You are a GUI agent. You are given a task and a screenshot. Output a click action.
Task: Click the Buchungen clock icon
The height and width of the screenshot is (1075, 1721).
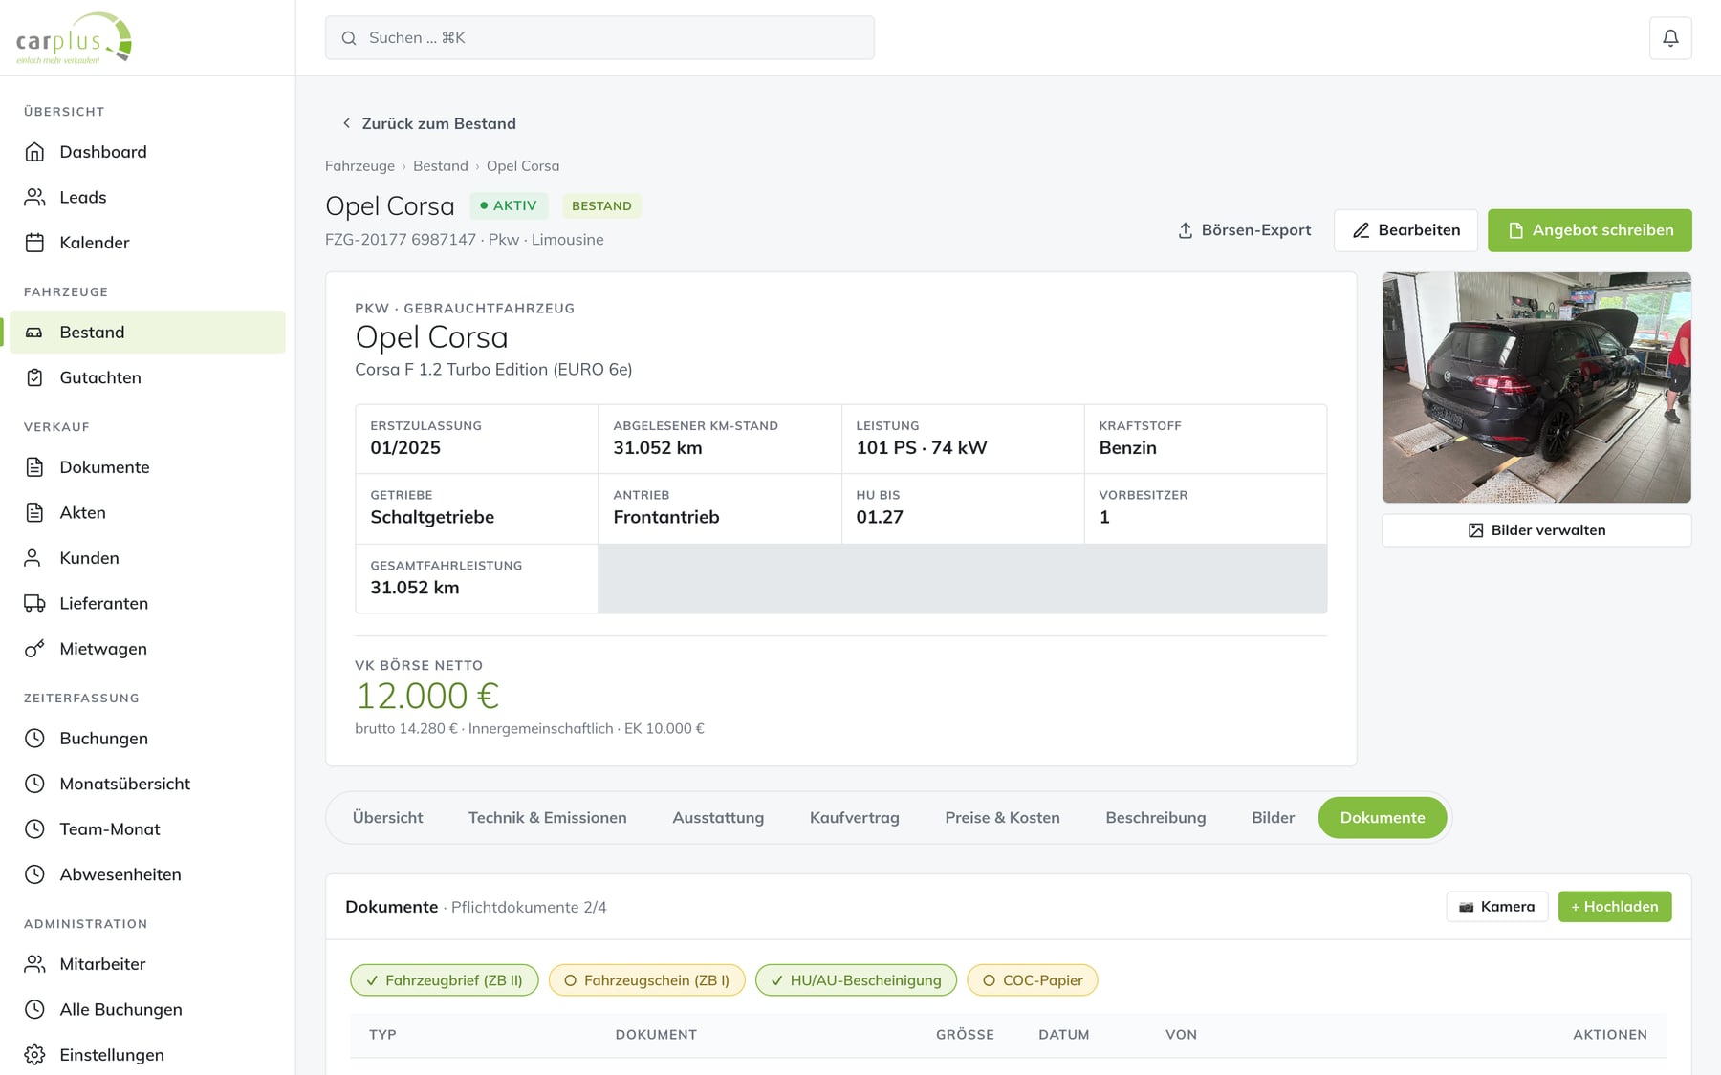click(34, 739)
